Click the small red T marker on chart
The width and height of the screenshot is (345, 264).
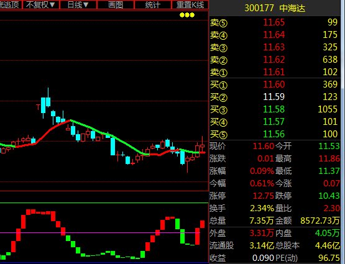pyautogui.click(x=38, y=107)
